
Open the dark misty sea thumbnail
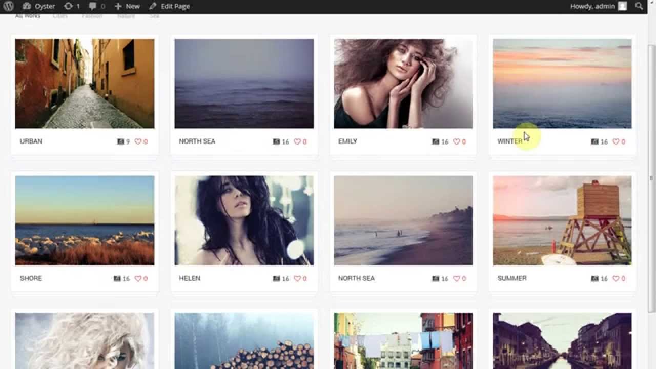(x=244, y=84)
